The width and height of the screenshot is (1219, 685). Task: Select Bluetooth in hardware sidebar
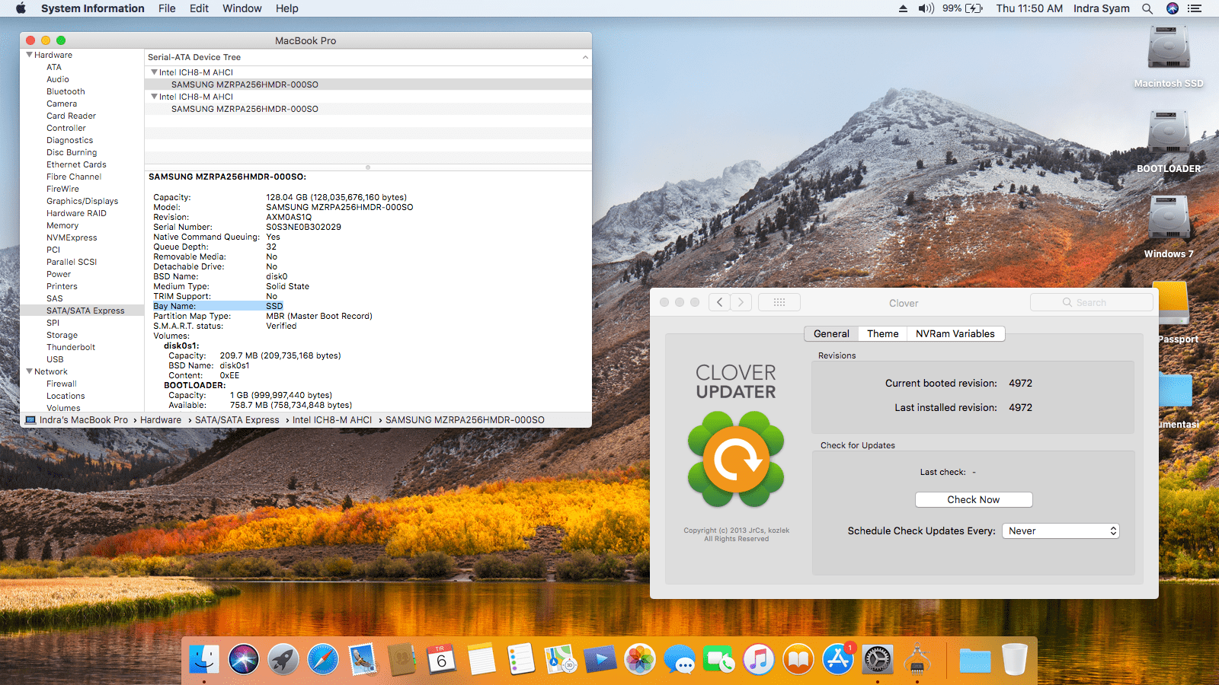pos(66,91)
